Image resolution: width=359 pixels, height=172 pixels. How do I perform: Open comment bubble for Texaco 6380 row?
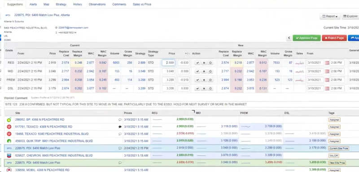pyautogui.click(x=120, y=134)
